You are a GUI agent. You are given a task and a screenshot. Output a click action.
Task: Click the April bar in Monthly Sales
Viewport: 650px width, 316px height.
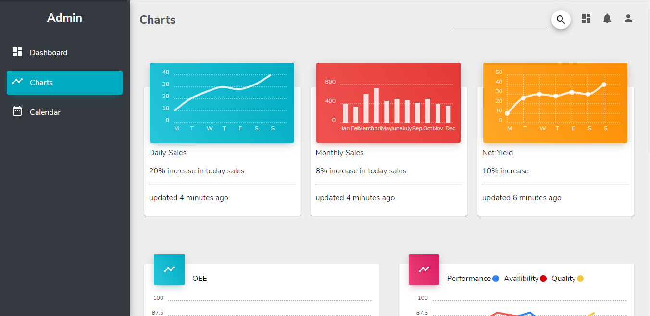[x=376, y=106]
